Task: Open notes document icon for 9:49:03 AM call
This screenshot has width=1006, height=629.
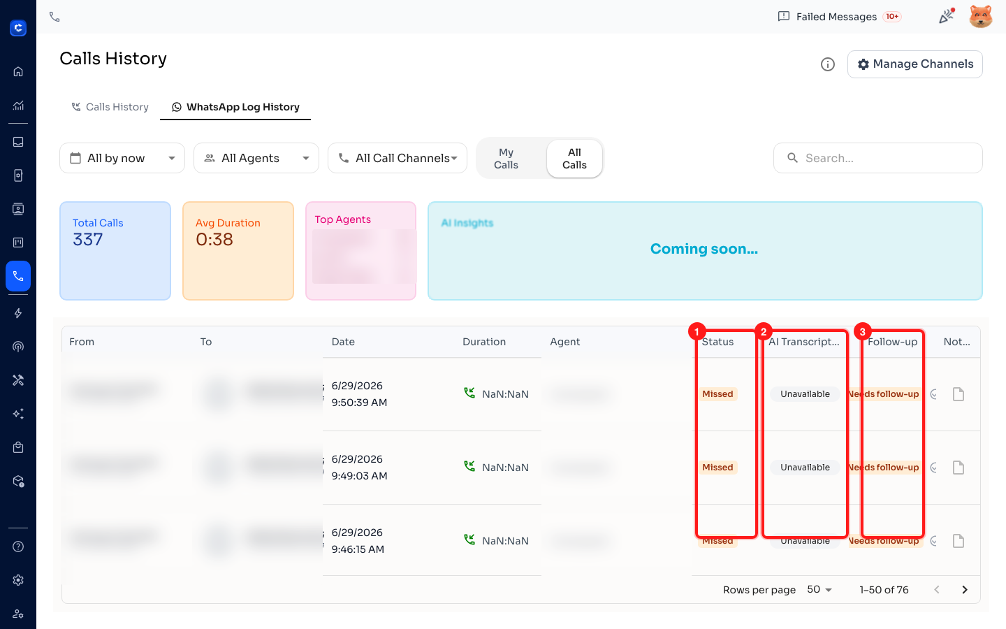Action: click(958, 468)
